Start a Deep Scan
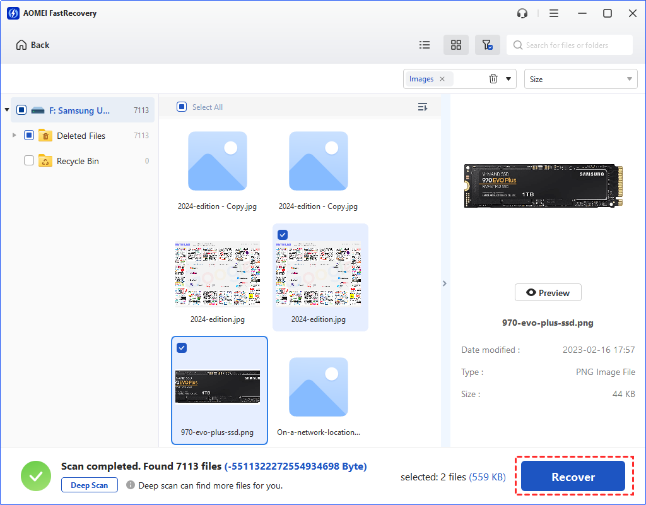 click(x=90, y=485)
